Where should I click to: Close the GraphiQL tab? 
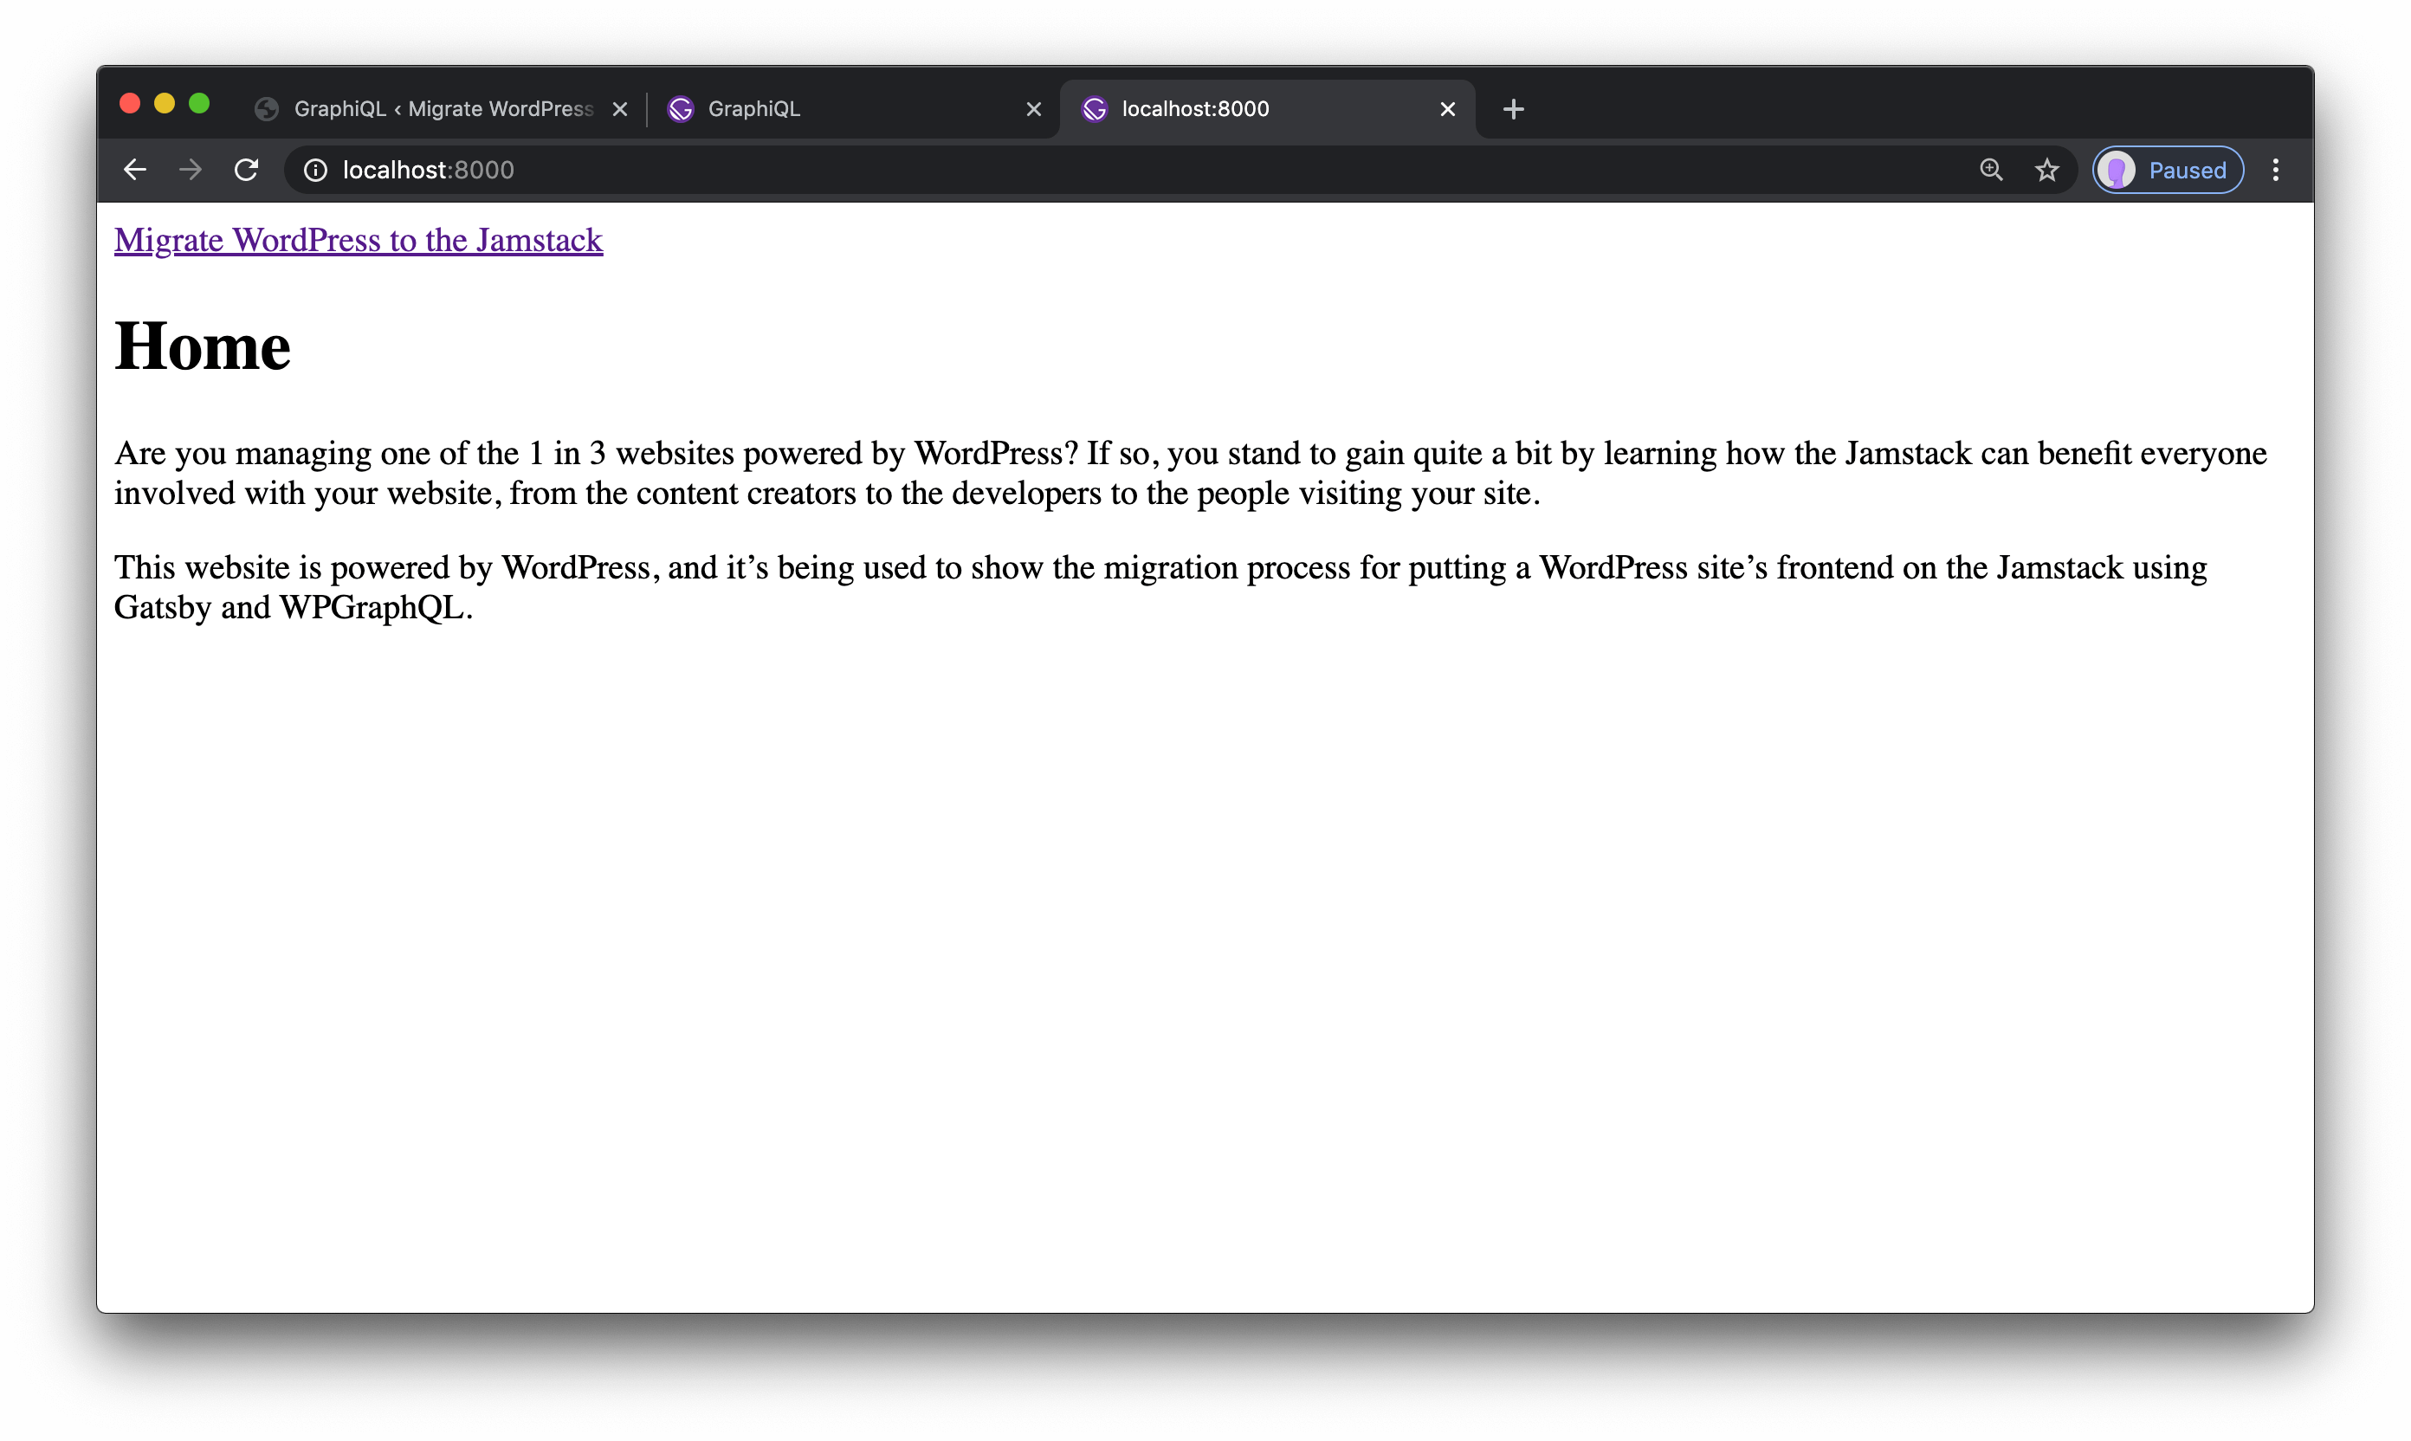tap(1033, 109)
